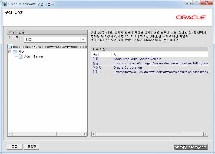215x154 pixels.
Task: Click the base_domain folder icon
Action: coord(10,47)
